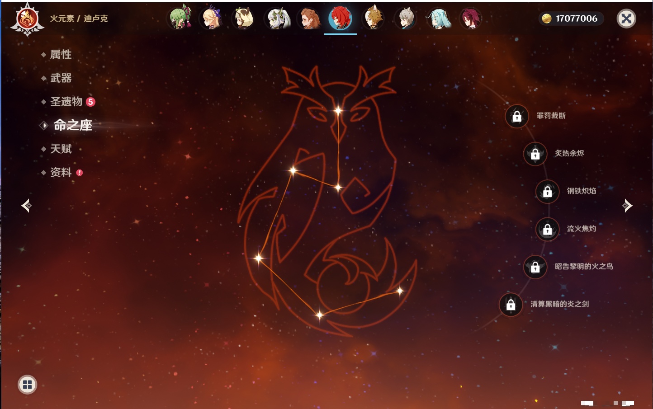Select the blonde character with purple bow
The width and height of the screenshot is (653, 409).
click(x=212, y=19)
